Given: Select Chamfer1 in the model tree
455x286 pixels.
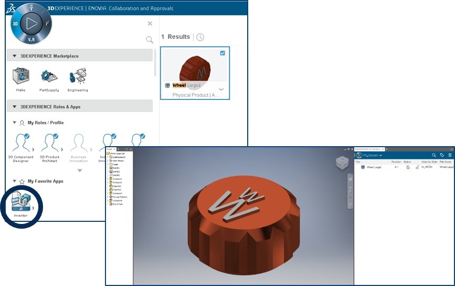Looking at the screenshot, I should click(x=115, y=186).
